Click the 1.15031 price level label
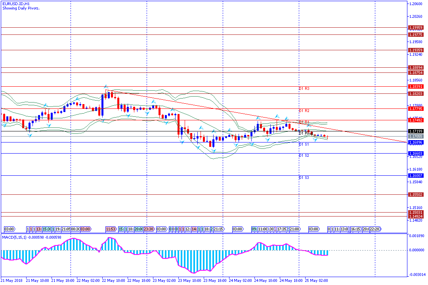 tap(416, 212)
